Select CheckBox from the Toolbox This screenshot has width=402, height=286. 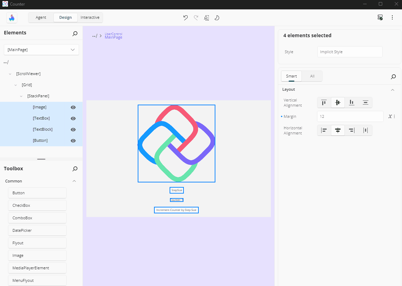pyautogui.click(x=37, y=205)
